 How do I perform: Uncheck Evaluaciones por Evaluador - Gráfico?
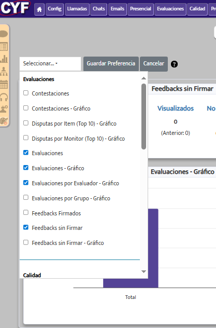(26, 183)
